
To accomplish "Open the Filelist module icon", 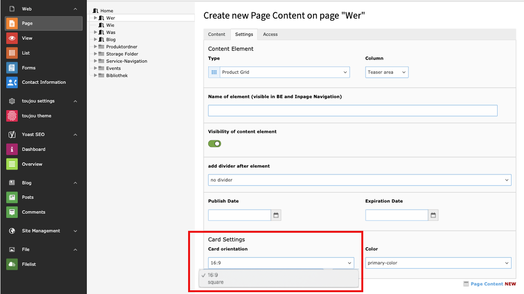I will (x=12, y=264).
